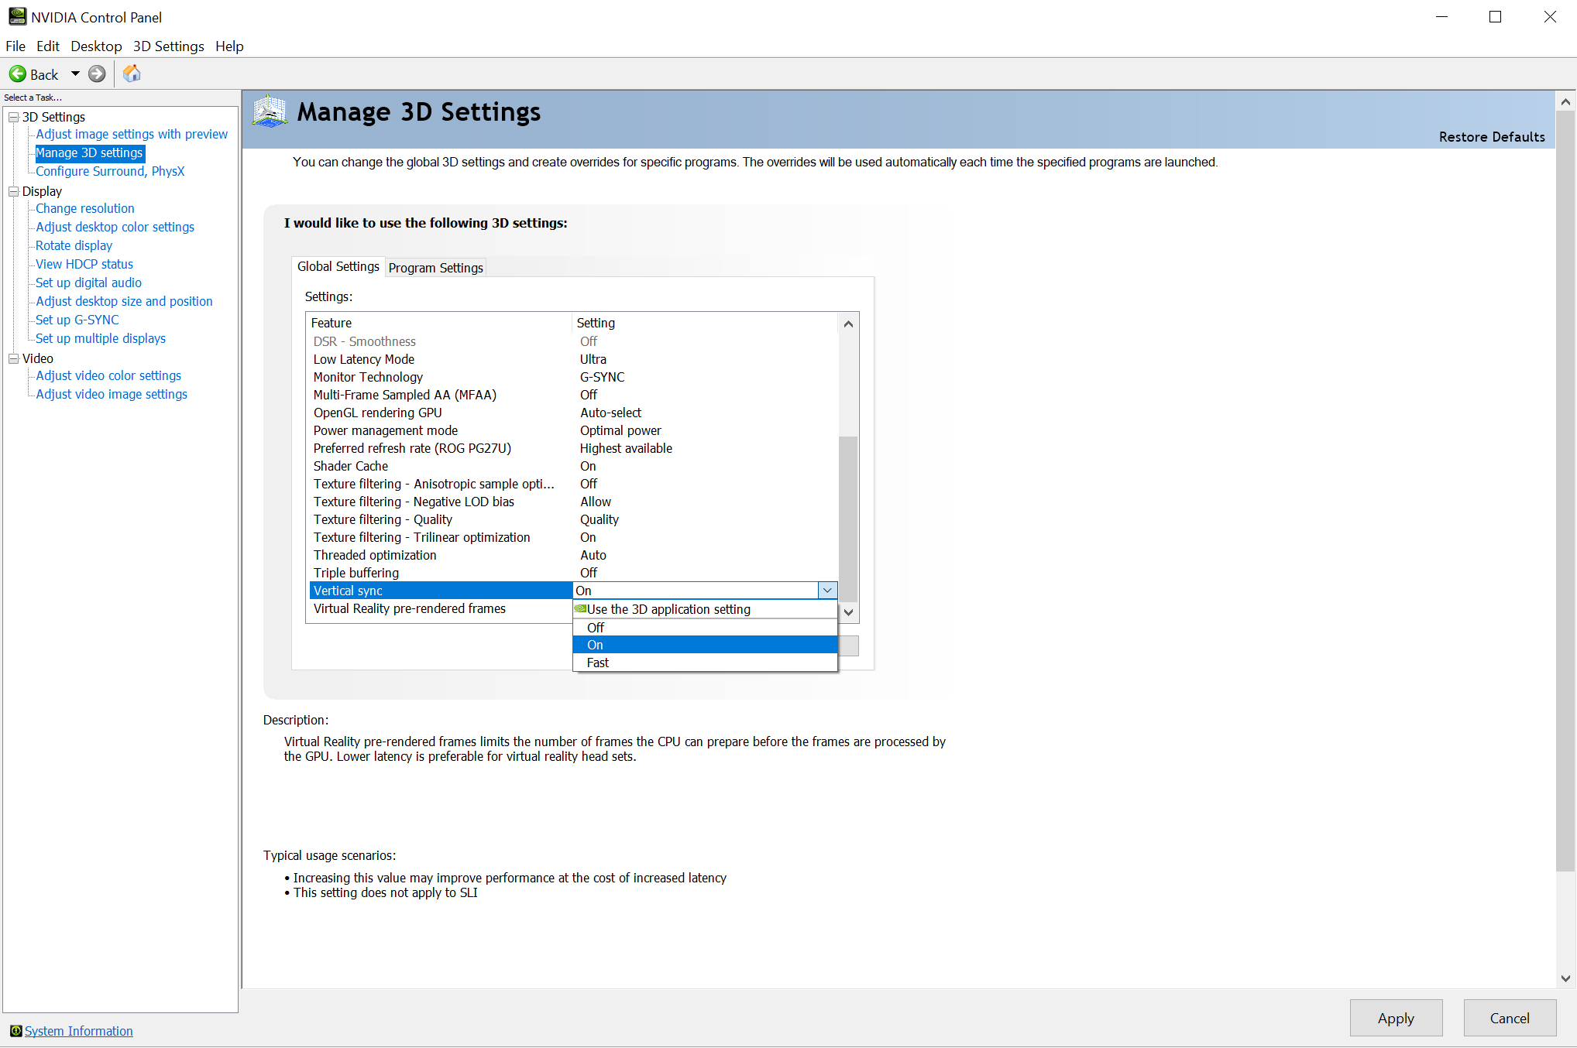Click the NVIDIA Control Panel title bar icon
Image resolution: width=1577 pixels, height=1048 pixels.
click(x=17, y=16)
